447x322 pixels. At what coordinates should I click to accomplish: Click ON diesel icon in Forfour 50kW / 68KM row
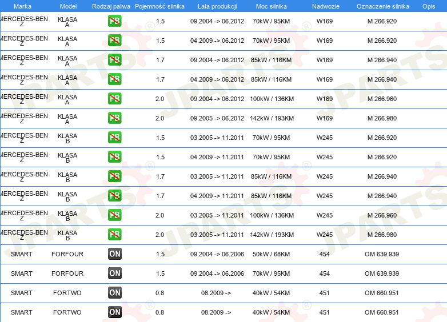(115, 254)
